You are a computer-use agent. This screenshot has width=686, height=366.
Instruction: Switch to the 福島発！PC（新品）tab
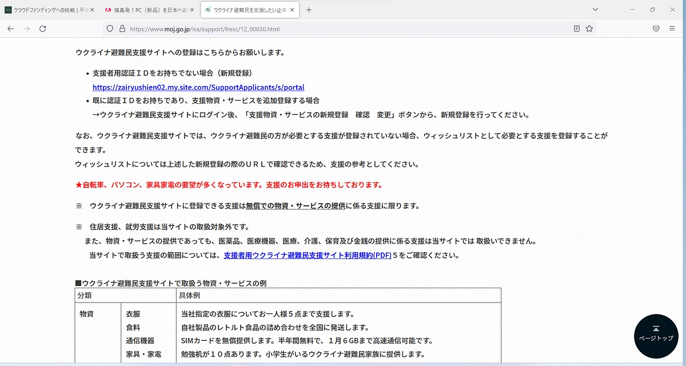pyautogui.click(x=146, y=10)
